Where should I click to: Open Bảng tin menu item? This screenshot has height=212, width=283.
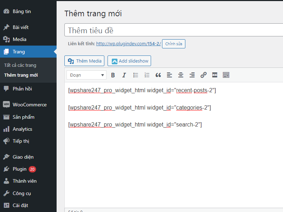[22, 11]
